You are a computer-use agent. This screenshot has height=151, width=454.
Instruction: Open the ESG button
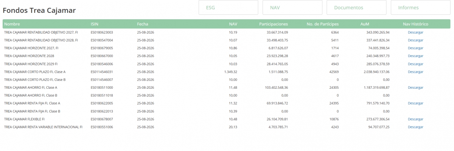[x=228, y=8]
